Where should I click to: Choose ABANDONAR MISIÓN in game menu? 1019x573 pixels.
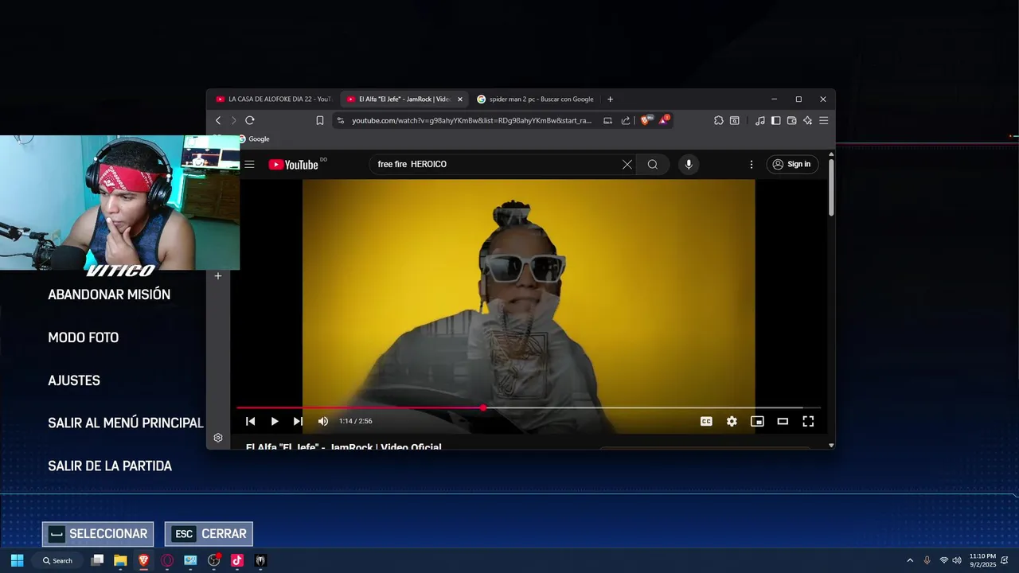109,294
